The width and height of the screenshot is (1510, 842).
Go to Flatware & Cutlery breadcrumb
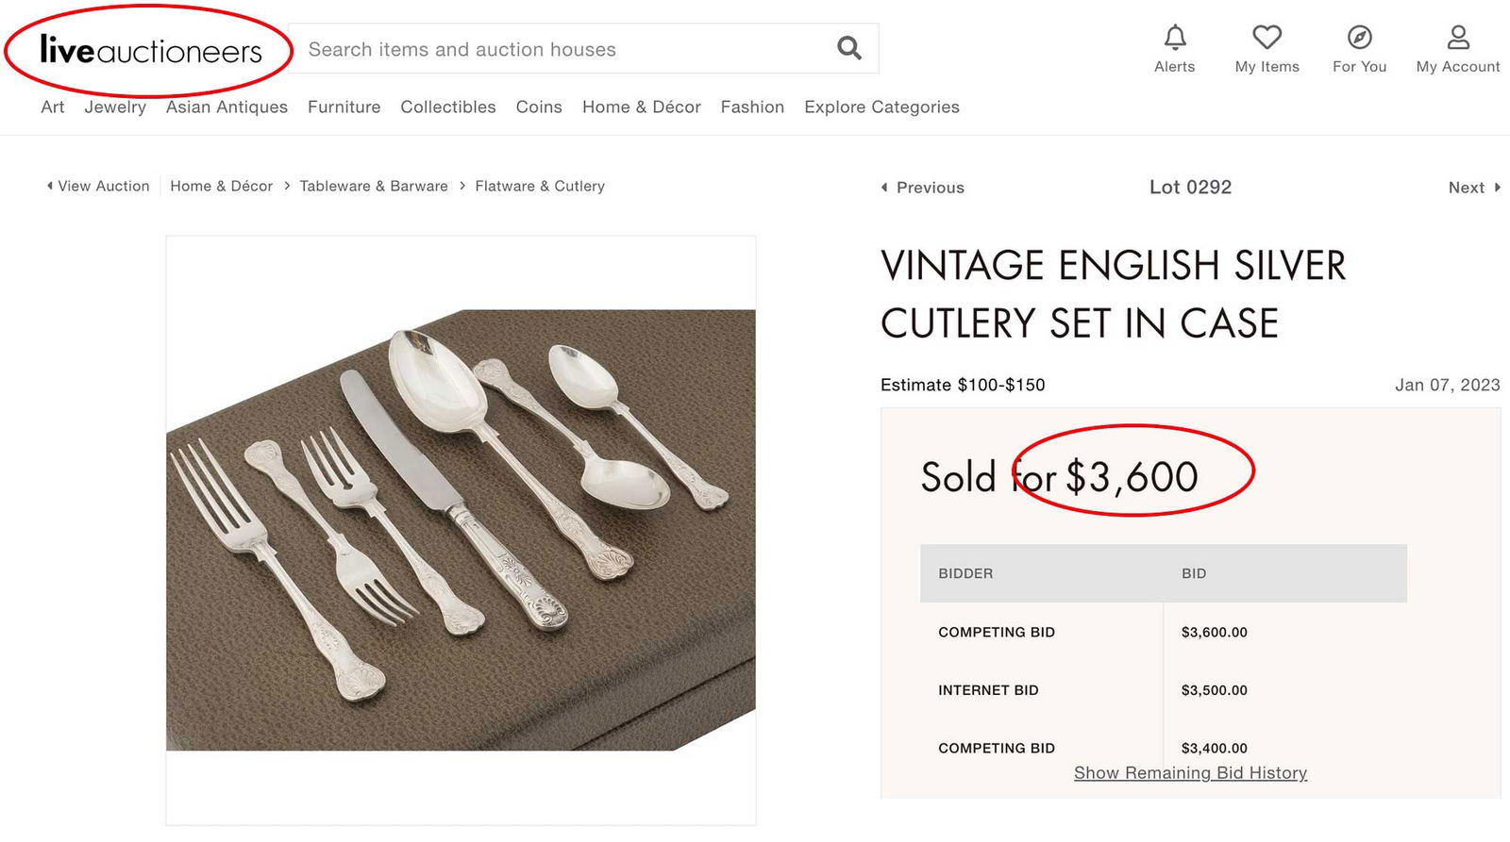pyautogui.click(x=539, y=186)
